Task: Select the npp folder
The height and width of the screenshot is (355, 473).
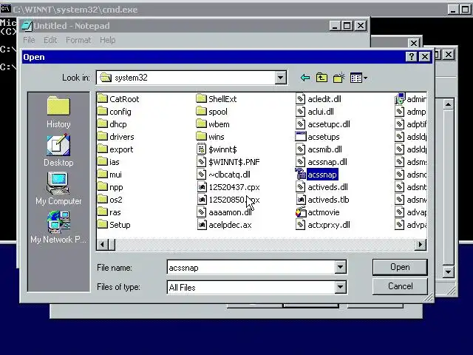Action: point(110,187)
